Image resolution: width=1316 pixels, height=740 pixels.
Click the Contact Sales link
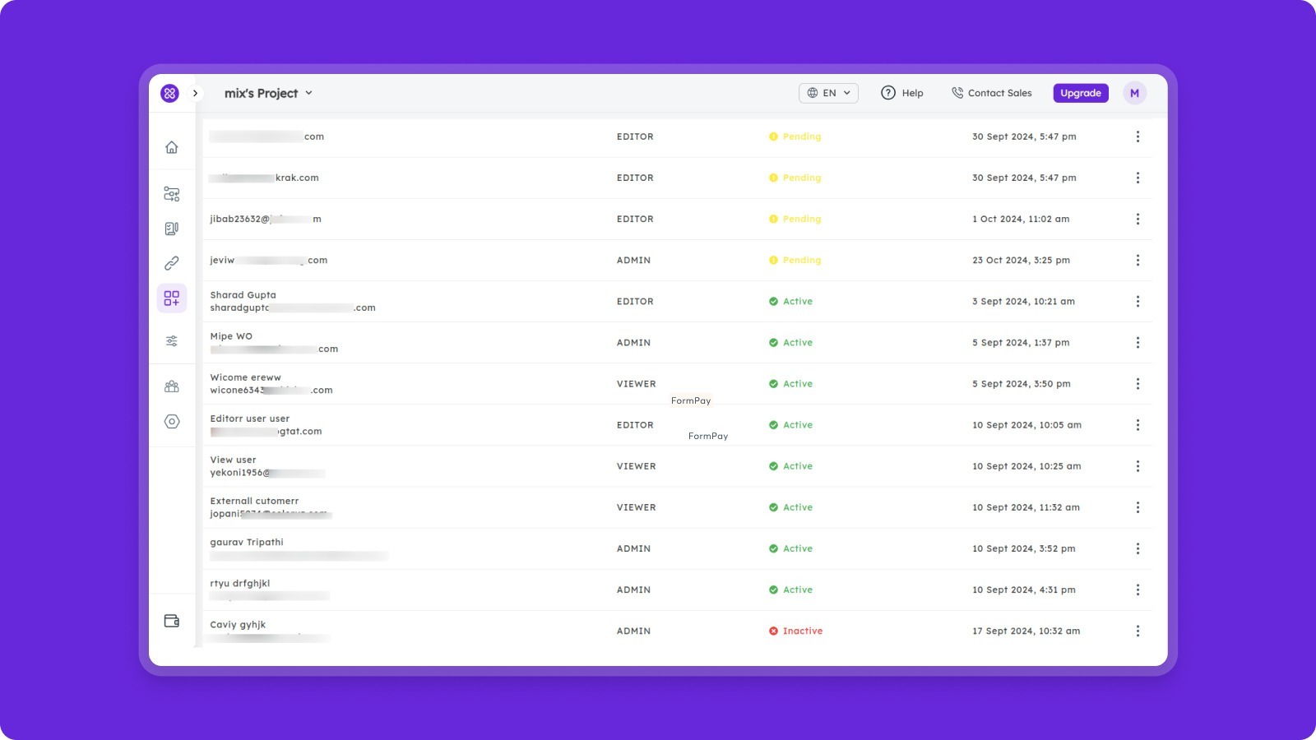click(991, 93)
